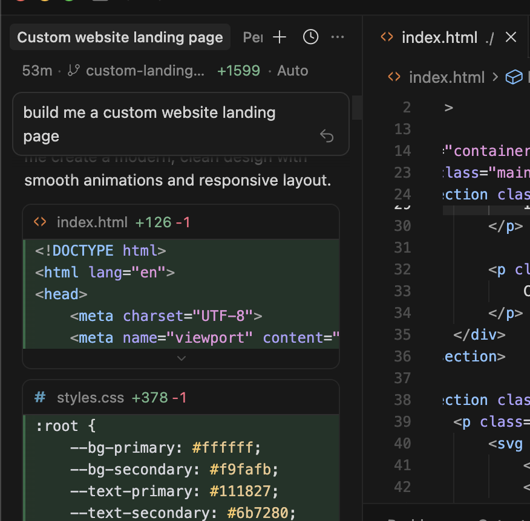Close the index.html editor tab
Image resolution: width=530 pixels, height=521 pixels.
511,37
